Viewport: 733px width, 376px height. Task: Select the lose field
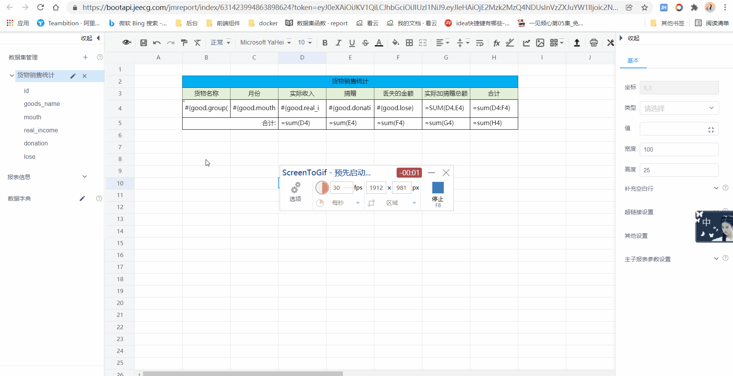click(30, 157)
